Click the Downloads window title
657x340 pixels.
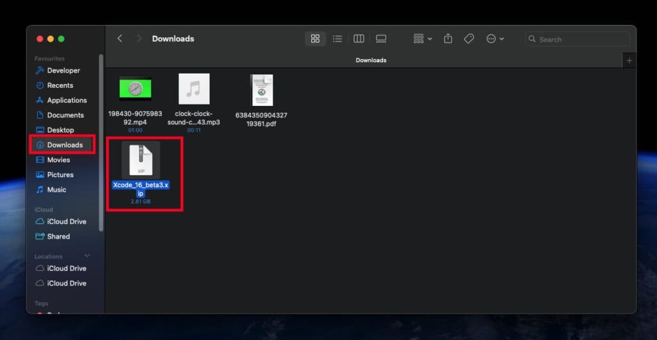point(173,38)
